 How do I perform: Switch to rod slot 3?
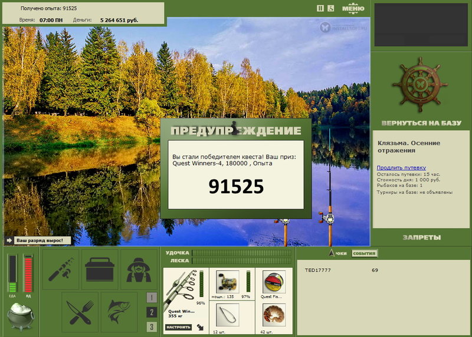click(152, 327)
